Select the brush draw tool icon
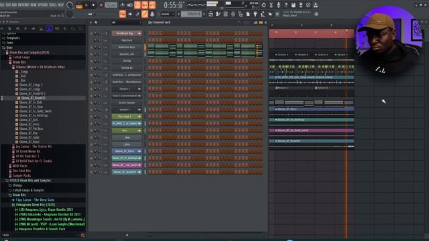Screen dimensions: 429x241 137,14
